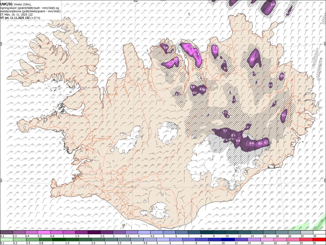
Task: Pick the dark teal upper swatch at 8
Action: (206, 232)
